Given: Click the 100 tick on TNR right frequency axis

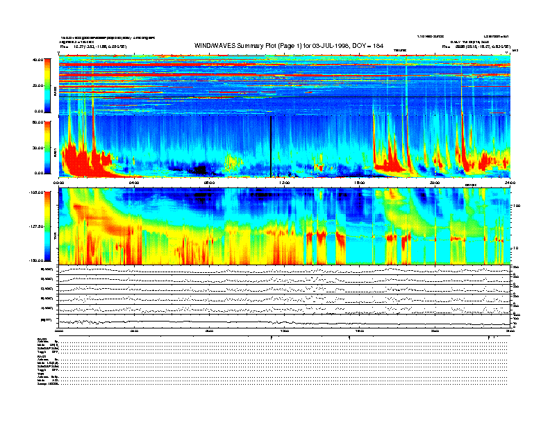Looking at the screenshot, I should click(517, 206).
